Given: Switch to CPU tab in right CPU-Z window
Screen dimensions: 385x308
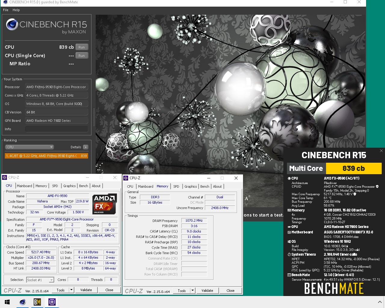Looking at the screenshot, I should coord(130,186).
